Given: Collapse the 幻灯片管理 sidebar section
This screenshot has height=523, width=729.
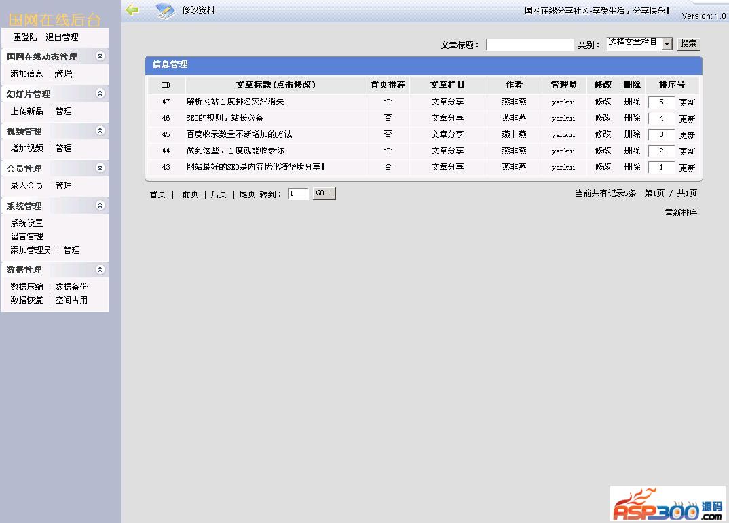Looking at the screenshot, I should 100,94.
